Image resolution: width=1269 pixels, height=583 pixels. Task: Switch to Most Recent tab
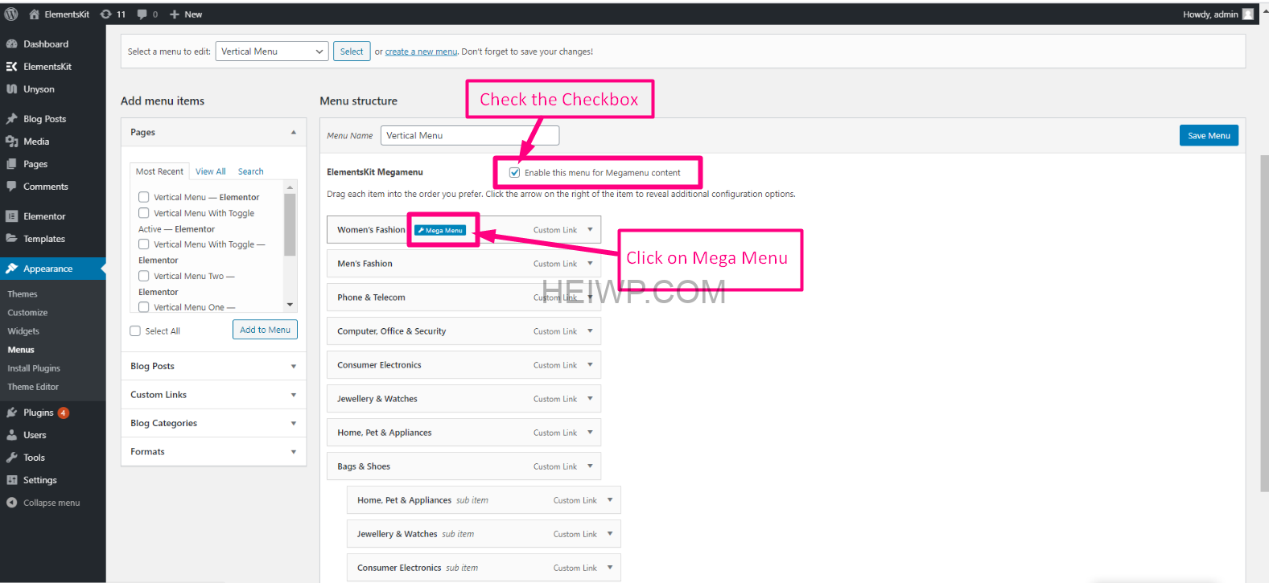159,171
